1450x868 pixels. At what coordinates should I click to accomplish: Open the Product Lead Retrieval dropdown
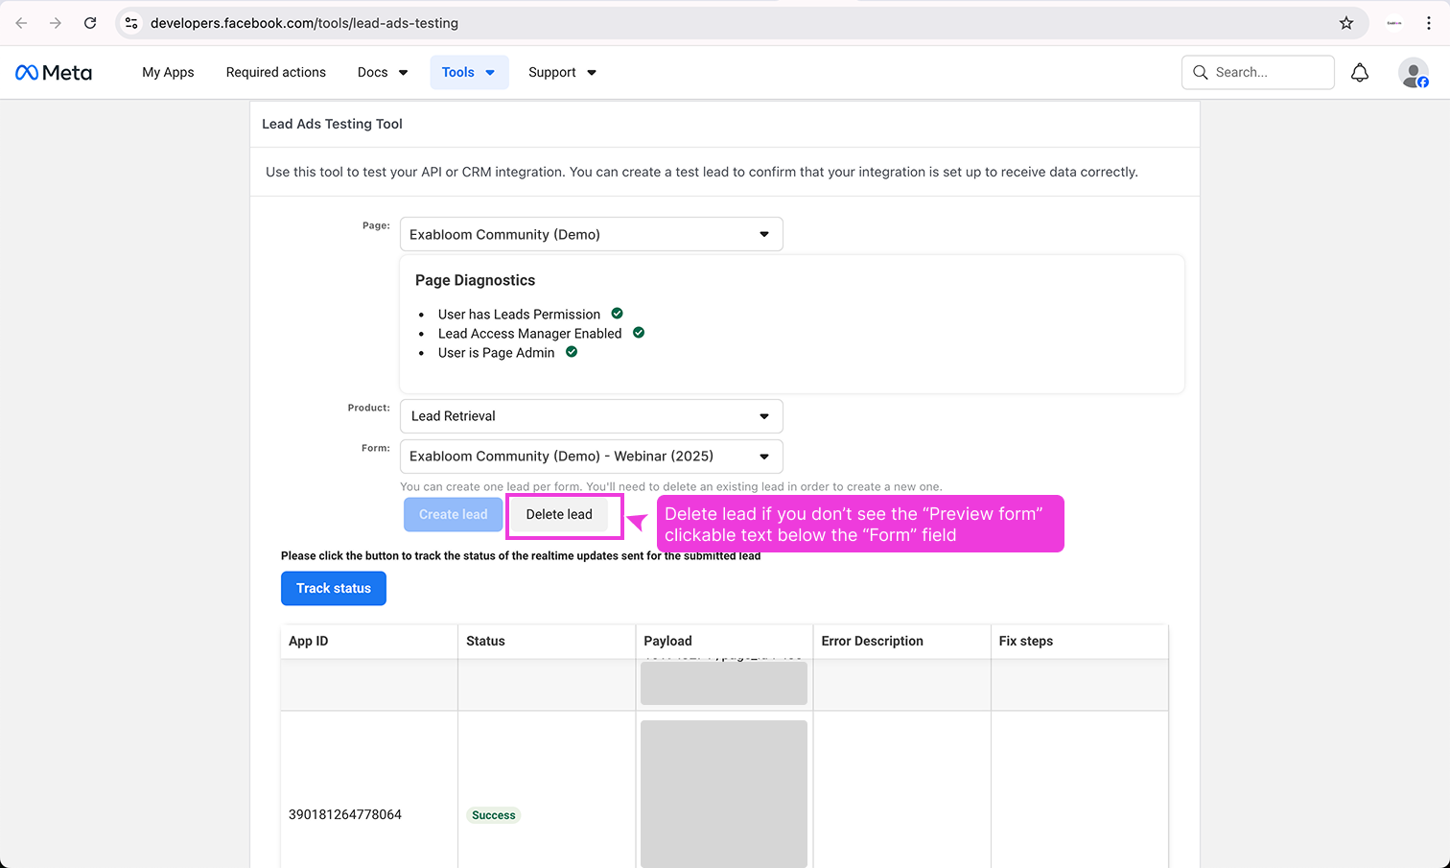(x=591, y=416)
